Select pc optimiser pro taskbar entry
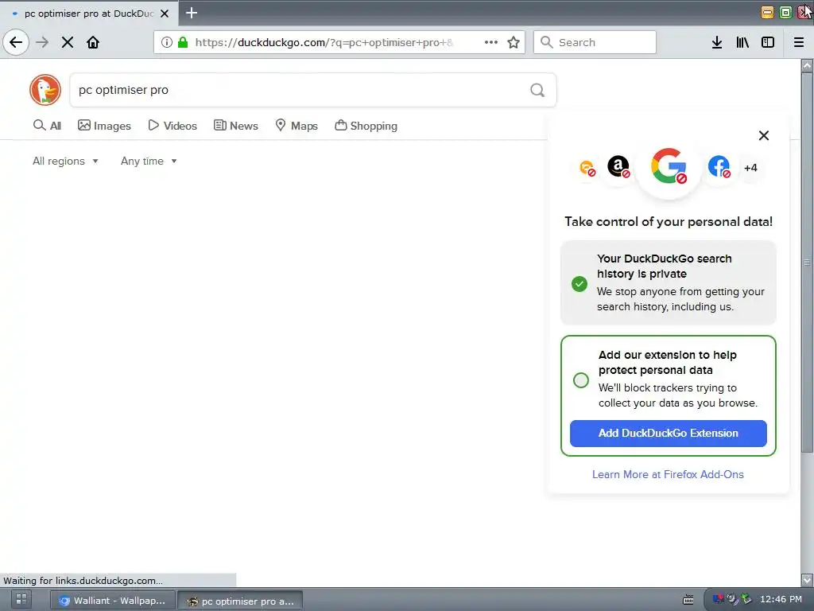This screenshot has height=611, width=814. 240,601
